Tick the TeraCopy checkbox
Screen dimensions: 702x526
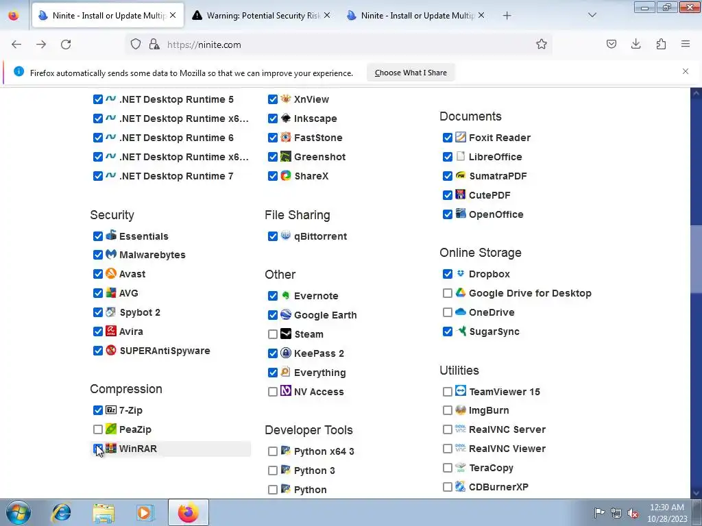tap(447, 468)
